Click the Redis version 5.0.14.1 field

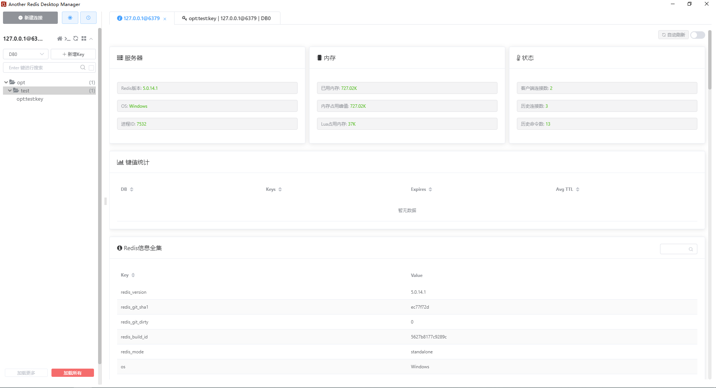tap(207, 88)
